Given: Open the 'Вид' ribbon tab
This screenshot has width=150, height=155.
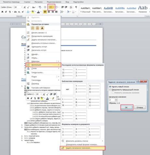Looking at the screenshot, I should tap(67, 2).
